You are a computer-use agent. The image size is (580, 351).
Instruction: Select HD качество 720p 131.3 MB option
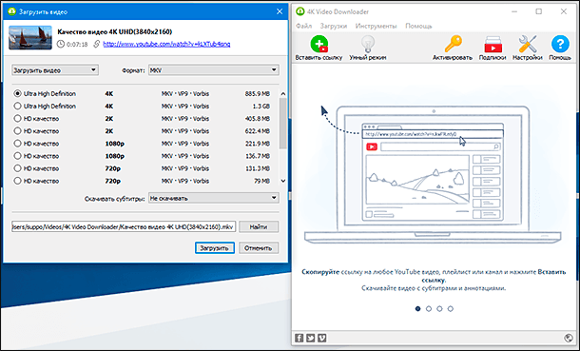(17, 168)
